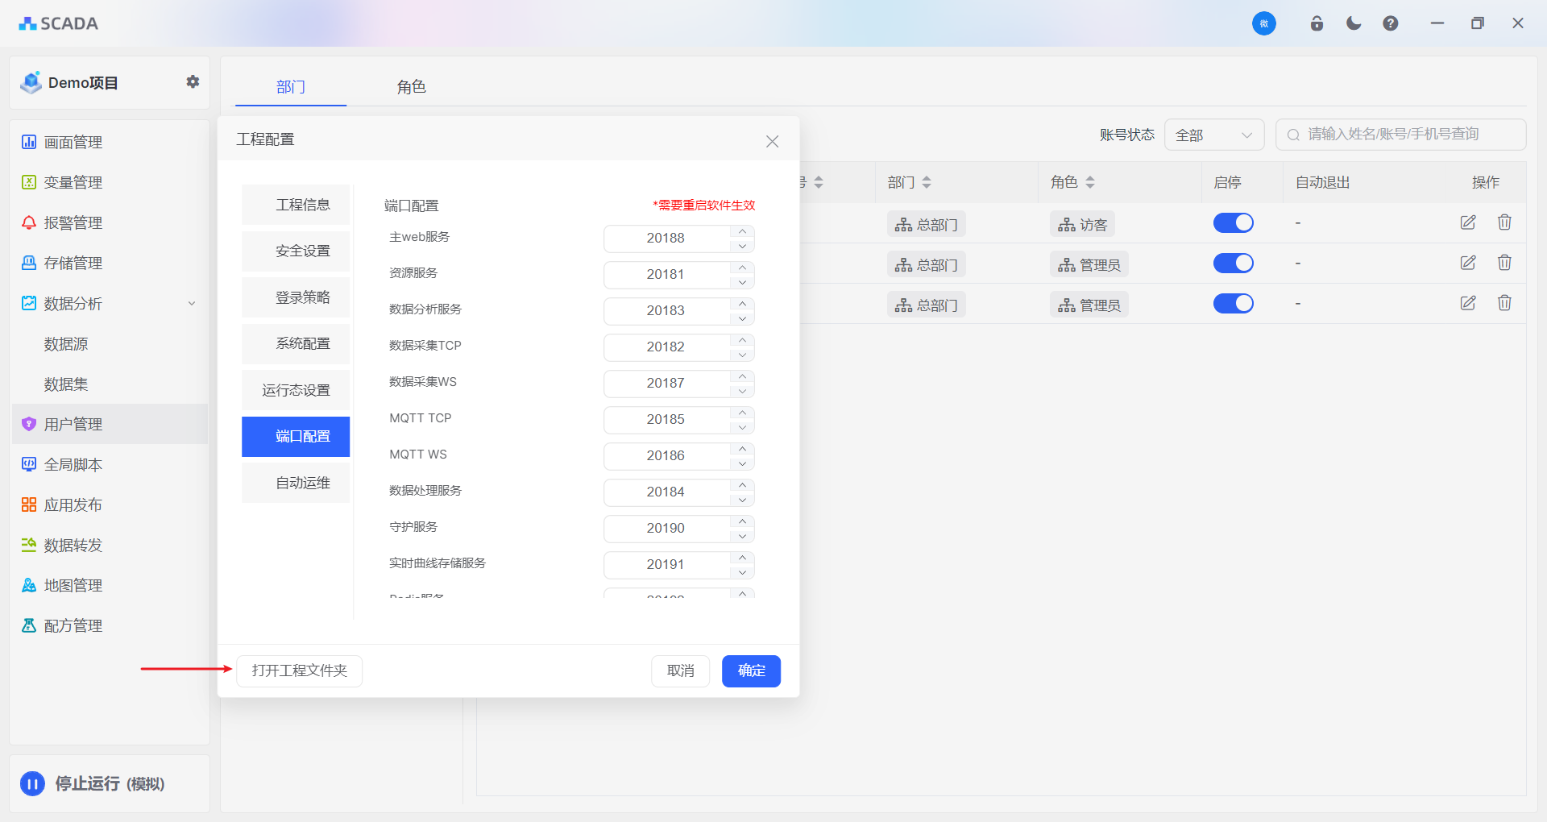Click the lock icon in the title bar
Viewport: 1547px width, 822px height.
coord(1317,23)
